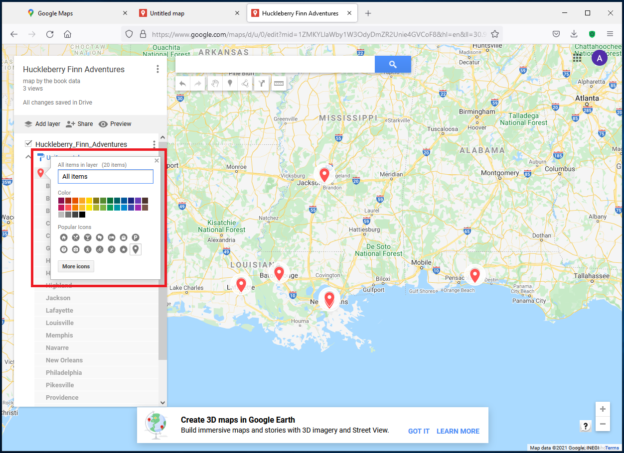624x453 pixels.
Task: Click the red pin near Jackson
Action: click(324, 175)
